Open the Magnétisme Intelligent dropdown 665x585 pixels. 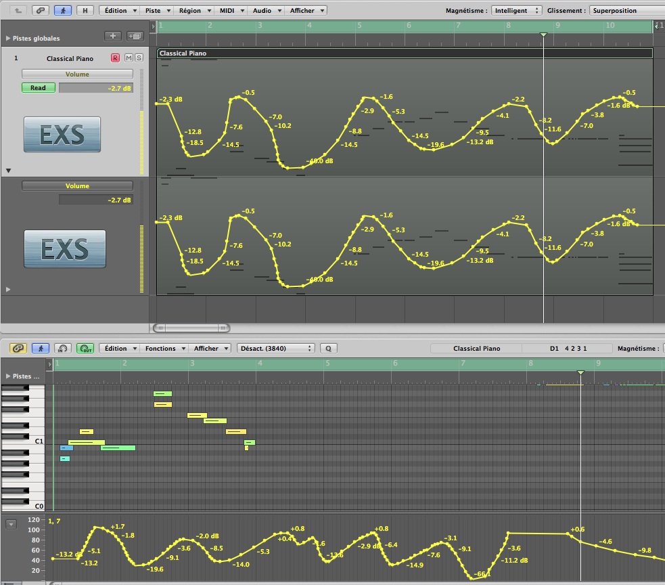click(517, 10)
